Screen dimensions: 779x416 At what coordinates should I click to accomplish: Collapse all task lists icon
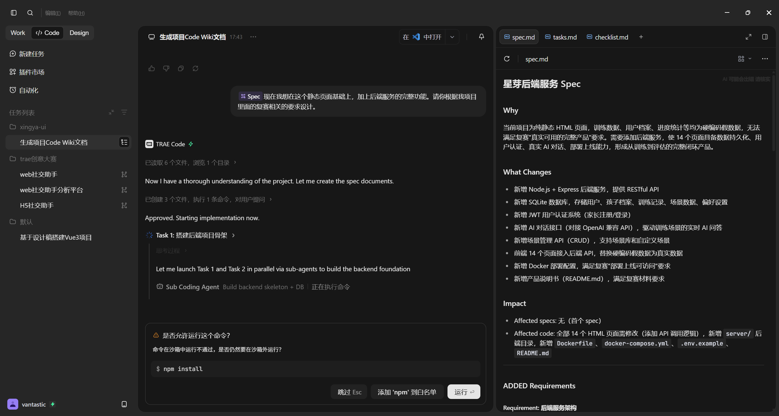(111, 112)
